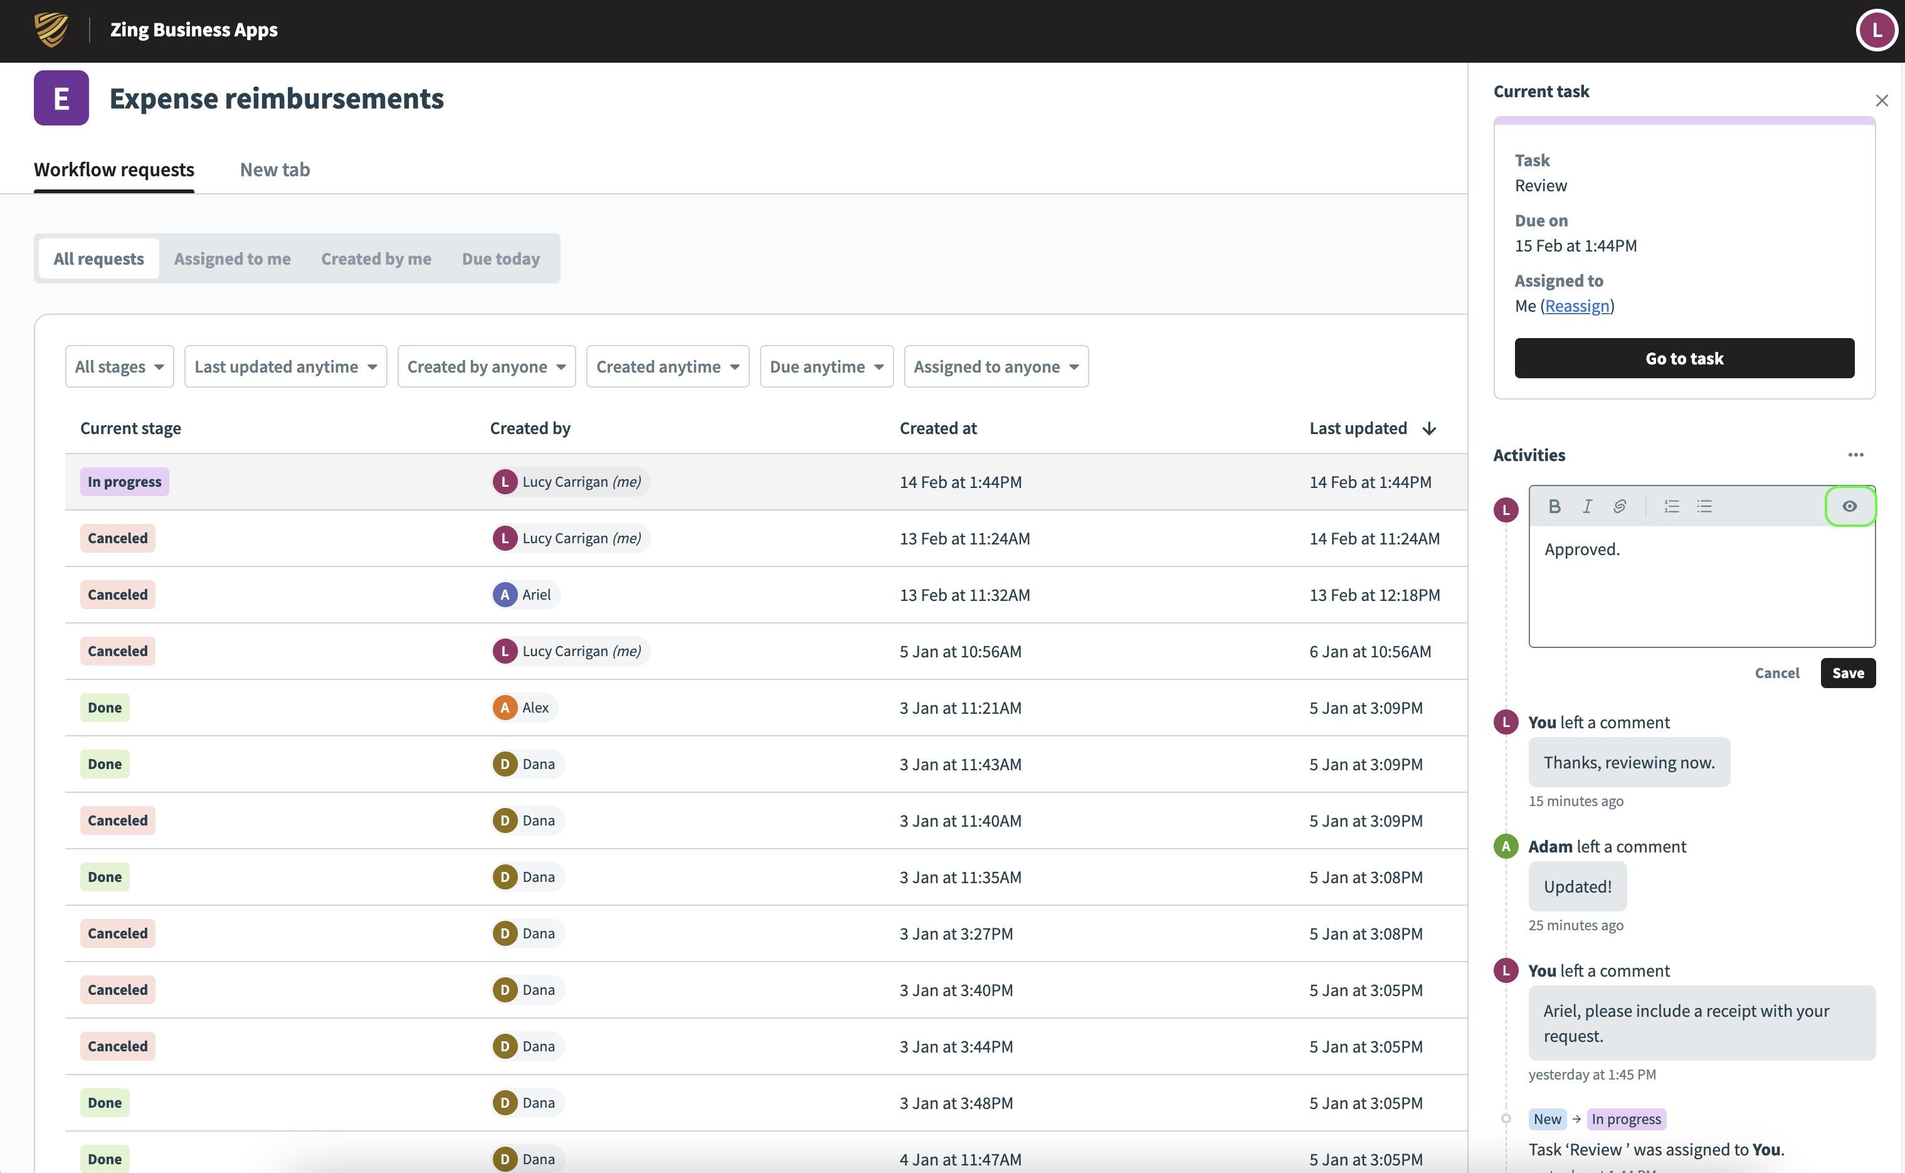Insert a bulleted list in comment
This screenshot has height=1173, width=1905.
coord(1704,507)
